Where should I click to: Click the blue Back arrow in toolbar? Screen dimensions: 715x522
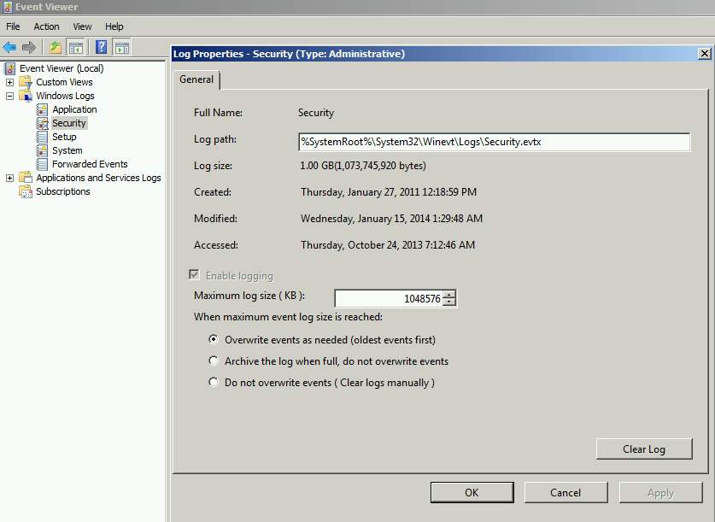coord(9,47)
